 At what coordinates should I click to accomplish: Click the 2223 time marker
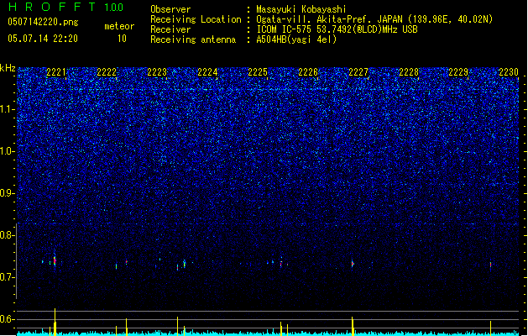click(157, 72)
